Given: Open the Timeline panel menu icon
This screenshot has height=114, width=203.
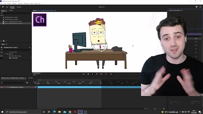Looking at the screenshot, I should [x=25, y=78].
